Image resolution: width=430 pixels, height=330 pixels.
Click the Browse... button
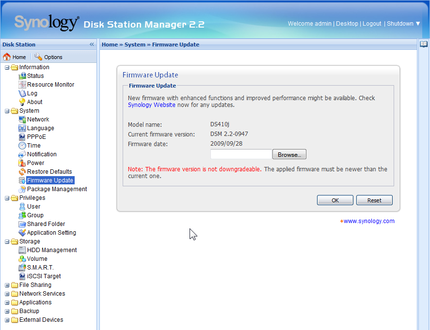pyautogui.click(x=289, y=154)
